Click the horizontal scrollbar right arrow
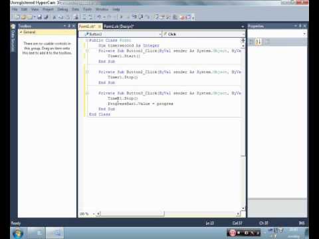Screen dimensions: 319x239 (x=238, y=214)
